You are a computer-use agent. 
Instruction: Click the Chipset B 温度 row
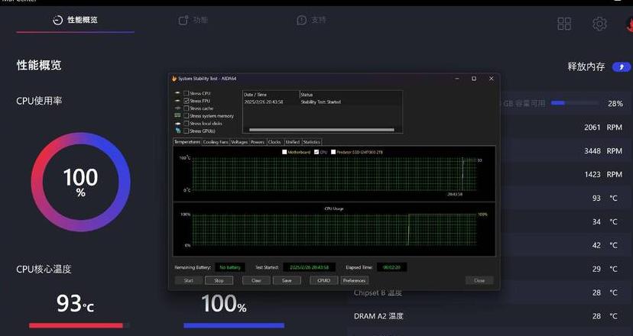[490, 292]
